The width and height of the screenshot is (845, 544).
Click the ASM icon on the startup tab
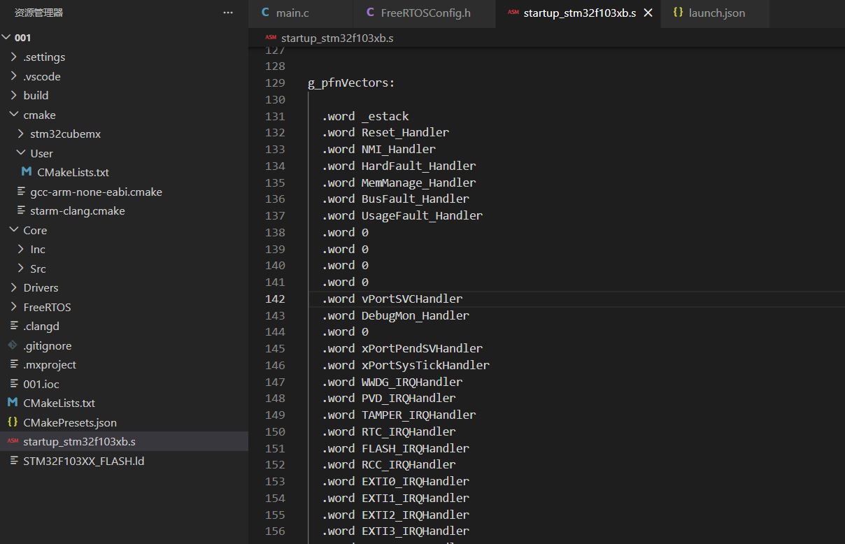(513, 13)
